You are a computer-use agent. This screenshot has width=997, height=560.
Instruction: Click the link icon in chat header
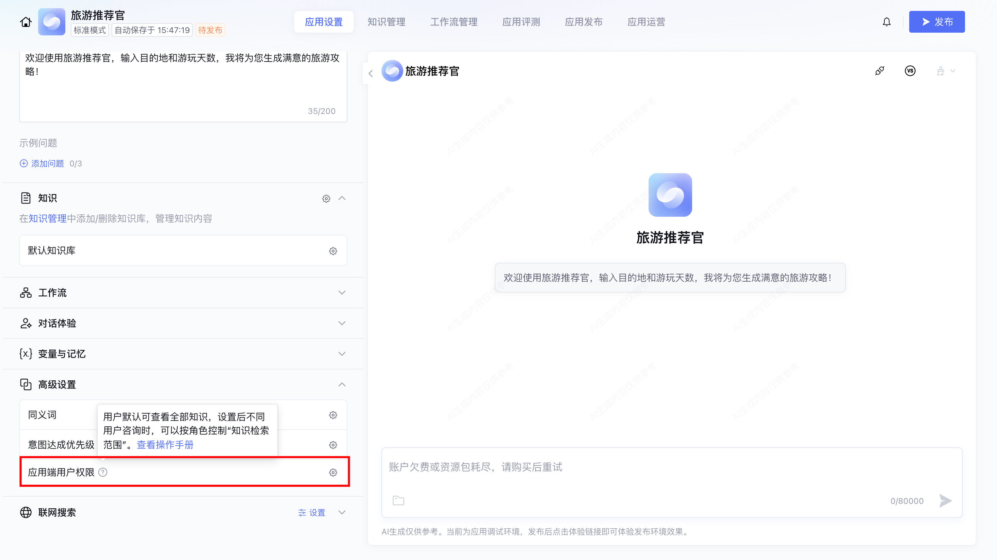point(879,71)
